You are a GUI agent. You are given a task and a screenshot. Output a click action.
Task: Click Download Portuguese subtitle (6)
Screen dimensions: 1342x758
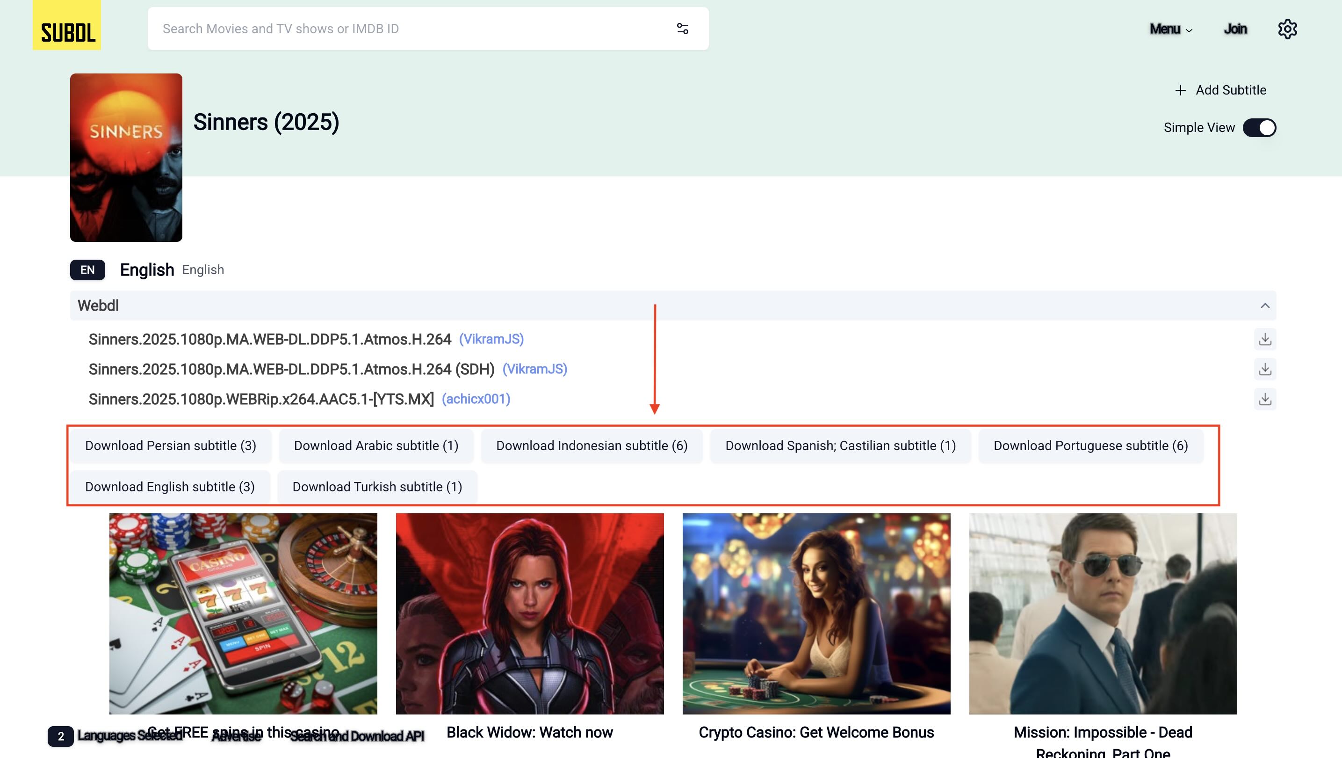click(x=1091, y=446)
